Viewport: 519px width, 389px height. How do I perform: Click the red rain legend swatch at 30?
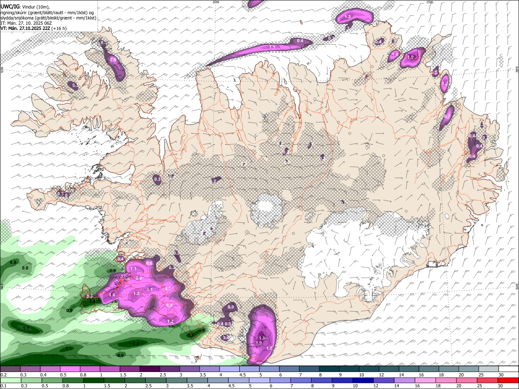508,380
